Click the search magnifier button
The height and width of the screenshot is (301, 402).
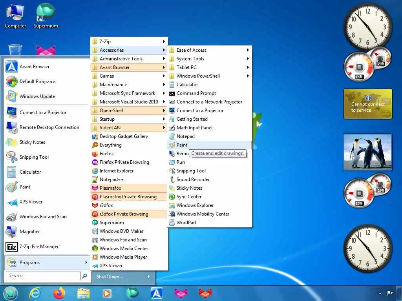coord(85,276)
